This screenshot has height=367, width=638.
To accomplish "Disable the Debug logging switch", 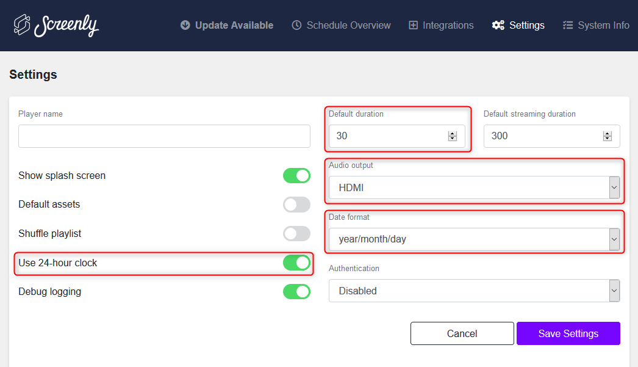I will [x=296, y=292].
